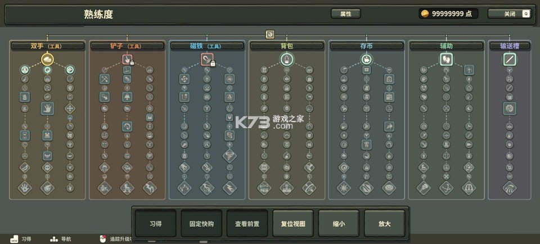Screen dimensions: 540x244
Task: Click the large 习得 button in the action bar
Action: coord(155,224)
